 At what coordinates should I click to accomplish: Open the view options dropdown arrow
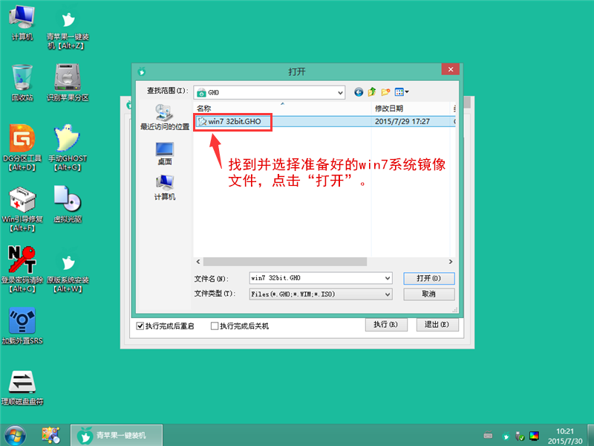408,92
